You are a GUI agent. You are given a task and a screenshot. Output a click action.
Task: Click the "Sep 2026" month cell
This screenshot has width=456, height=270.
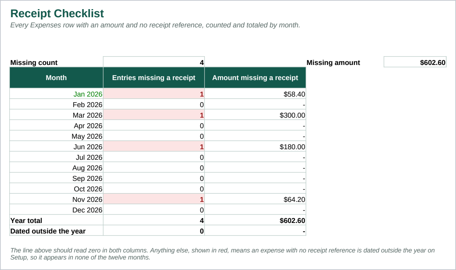click(56, 178)
